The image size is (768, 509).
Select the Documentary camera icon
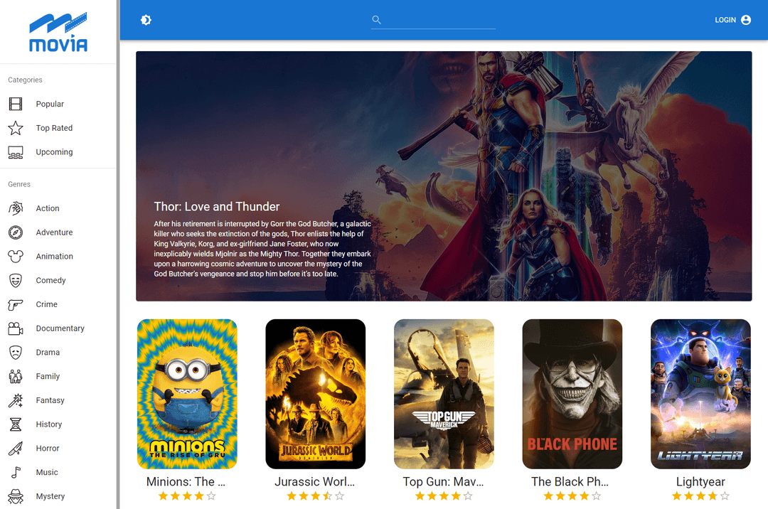click(x=16, y=328)
